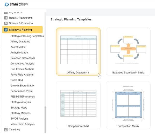Click the partially visible Org Charts icon
Screen dimensions: 155x134
coord(6,13)
